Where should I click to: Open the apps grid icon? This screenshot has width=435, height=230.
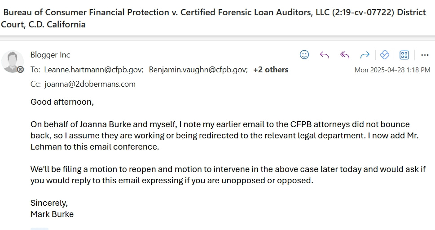click(404, 55)
